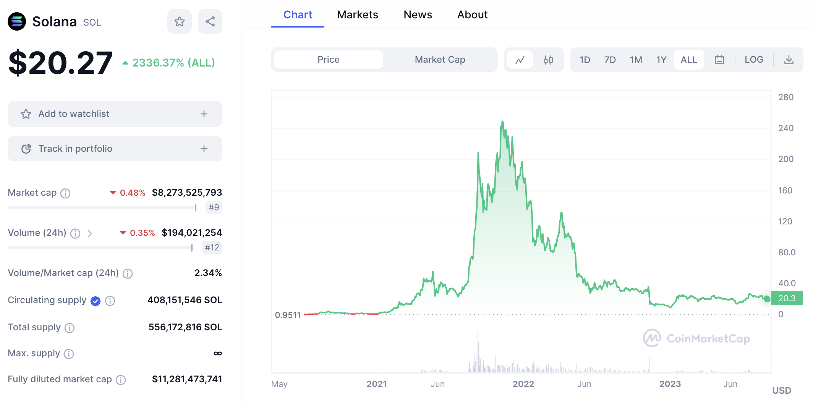Screen dimensions: 813x406
Task: Download chart data icon
Action: pyautogui.click(x=789, y=60)
